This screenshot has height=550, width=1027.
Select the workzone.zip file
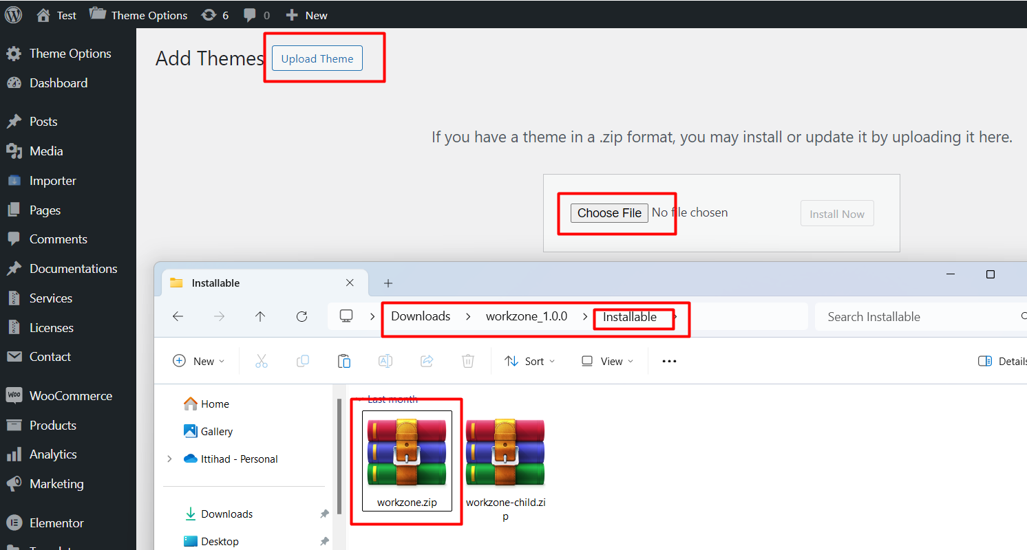[x=407, y=461]
